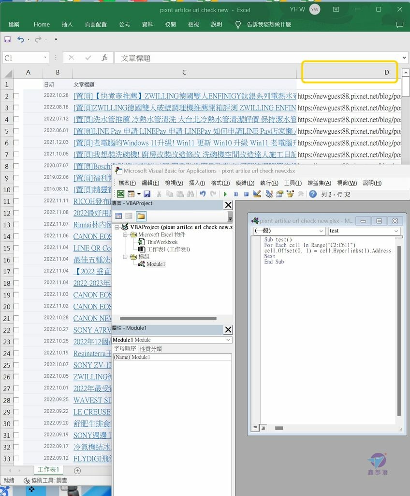Viewport: 410px width, 496px height.
Task: Click the blue Help question mark icon
Action: tap(313, 194)
